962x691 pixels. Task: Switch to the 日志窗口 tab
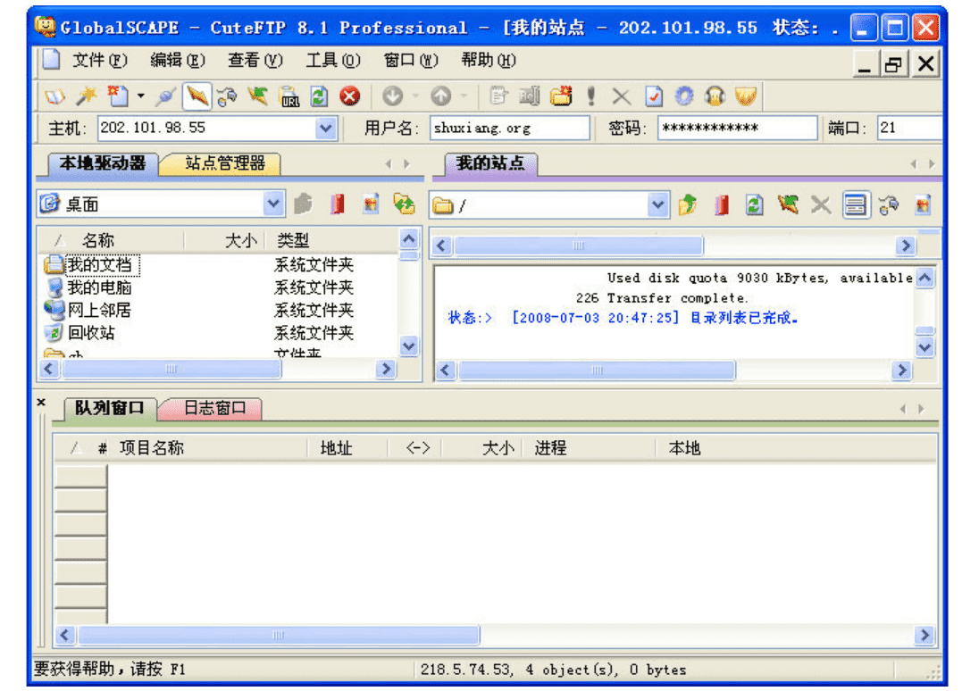tap(213, 408)
